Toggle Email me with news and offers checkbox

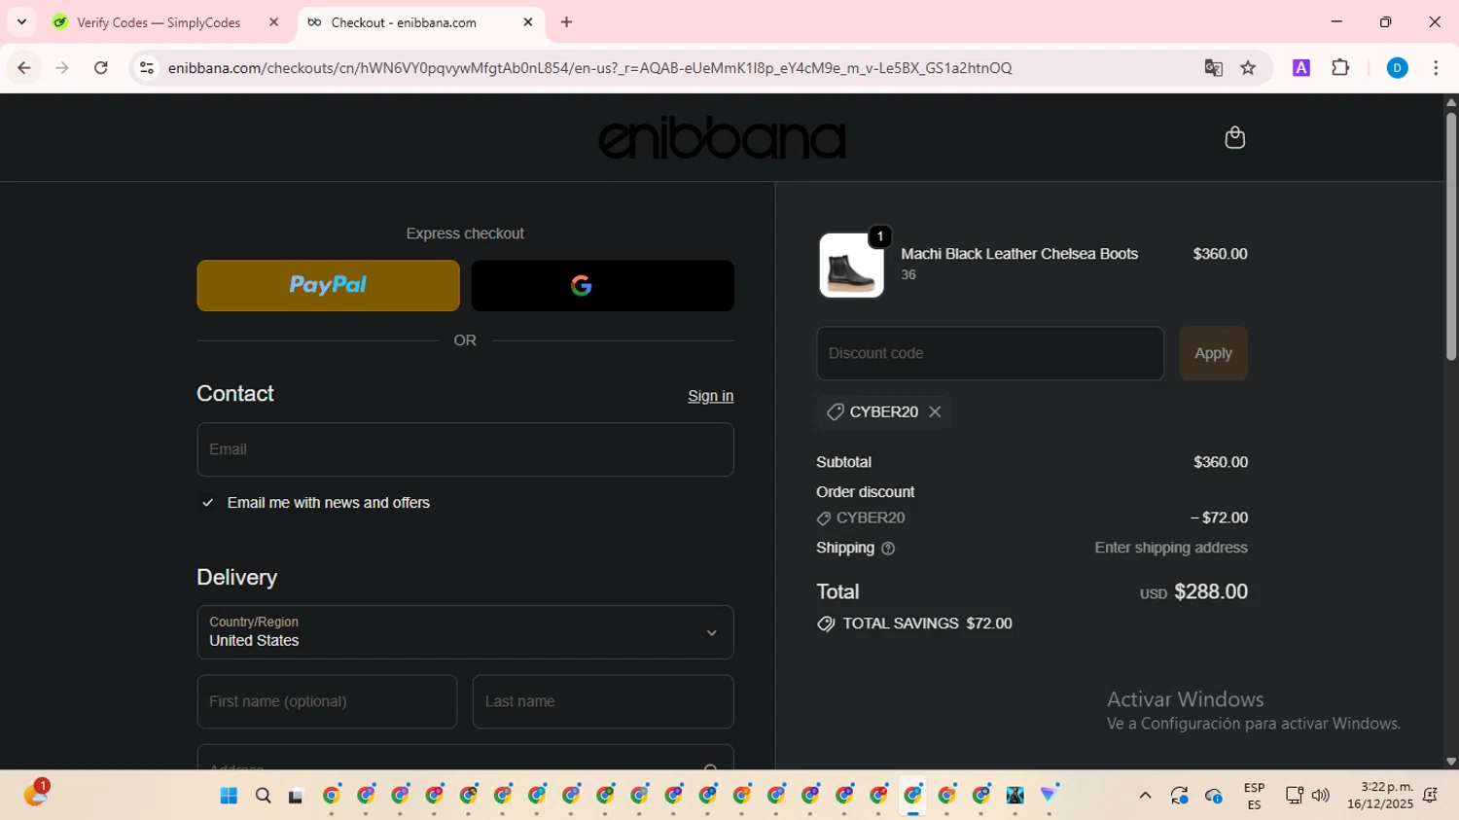tap(207, 503)
